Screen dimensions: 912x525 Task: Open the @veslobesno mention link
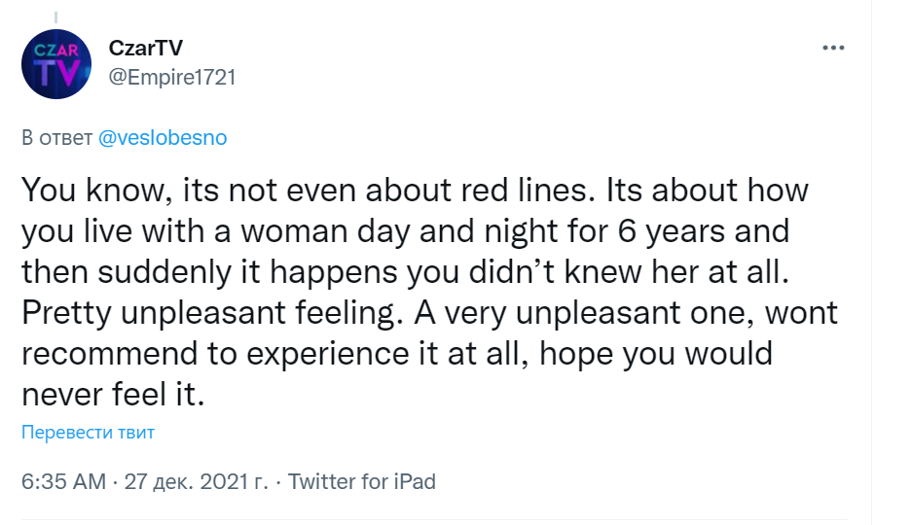(163, 138)
